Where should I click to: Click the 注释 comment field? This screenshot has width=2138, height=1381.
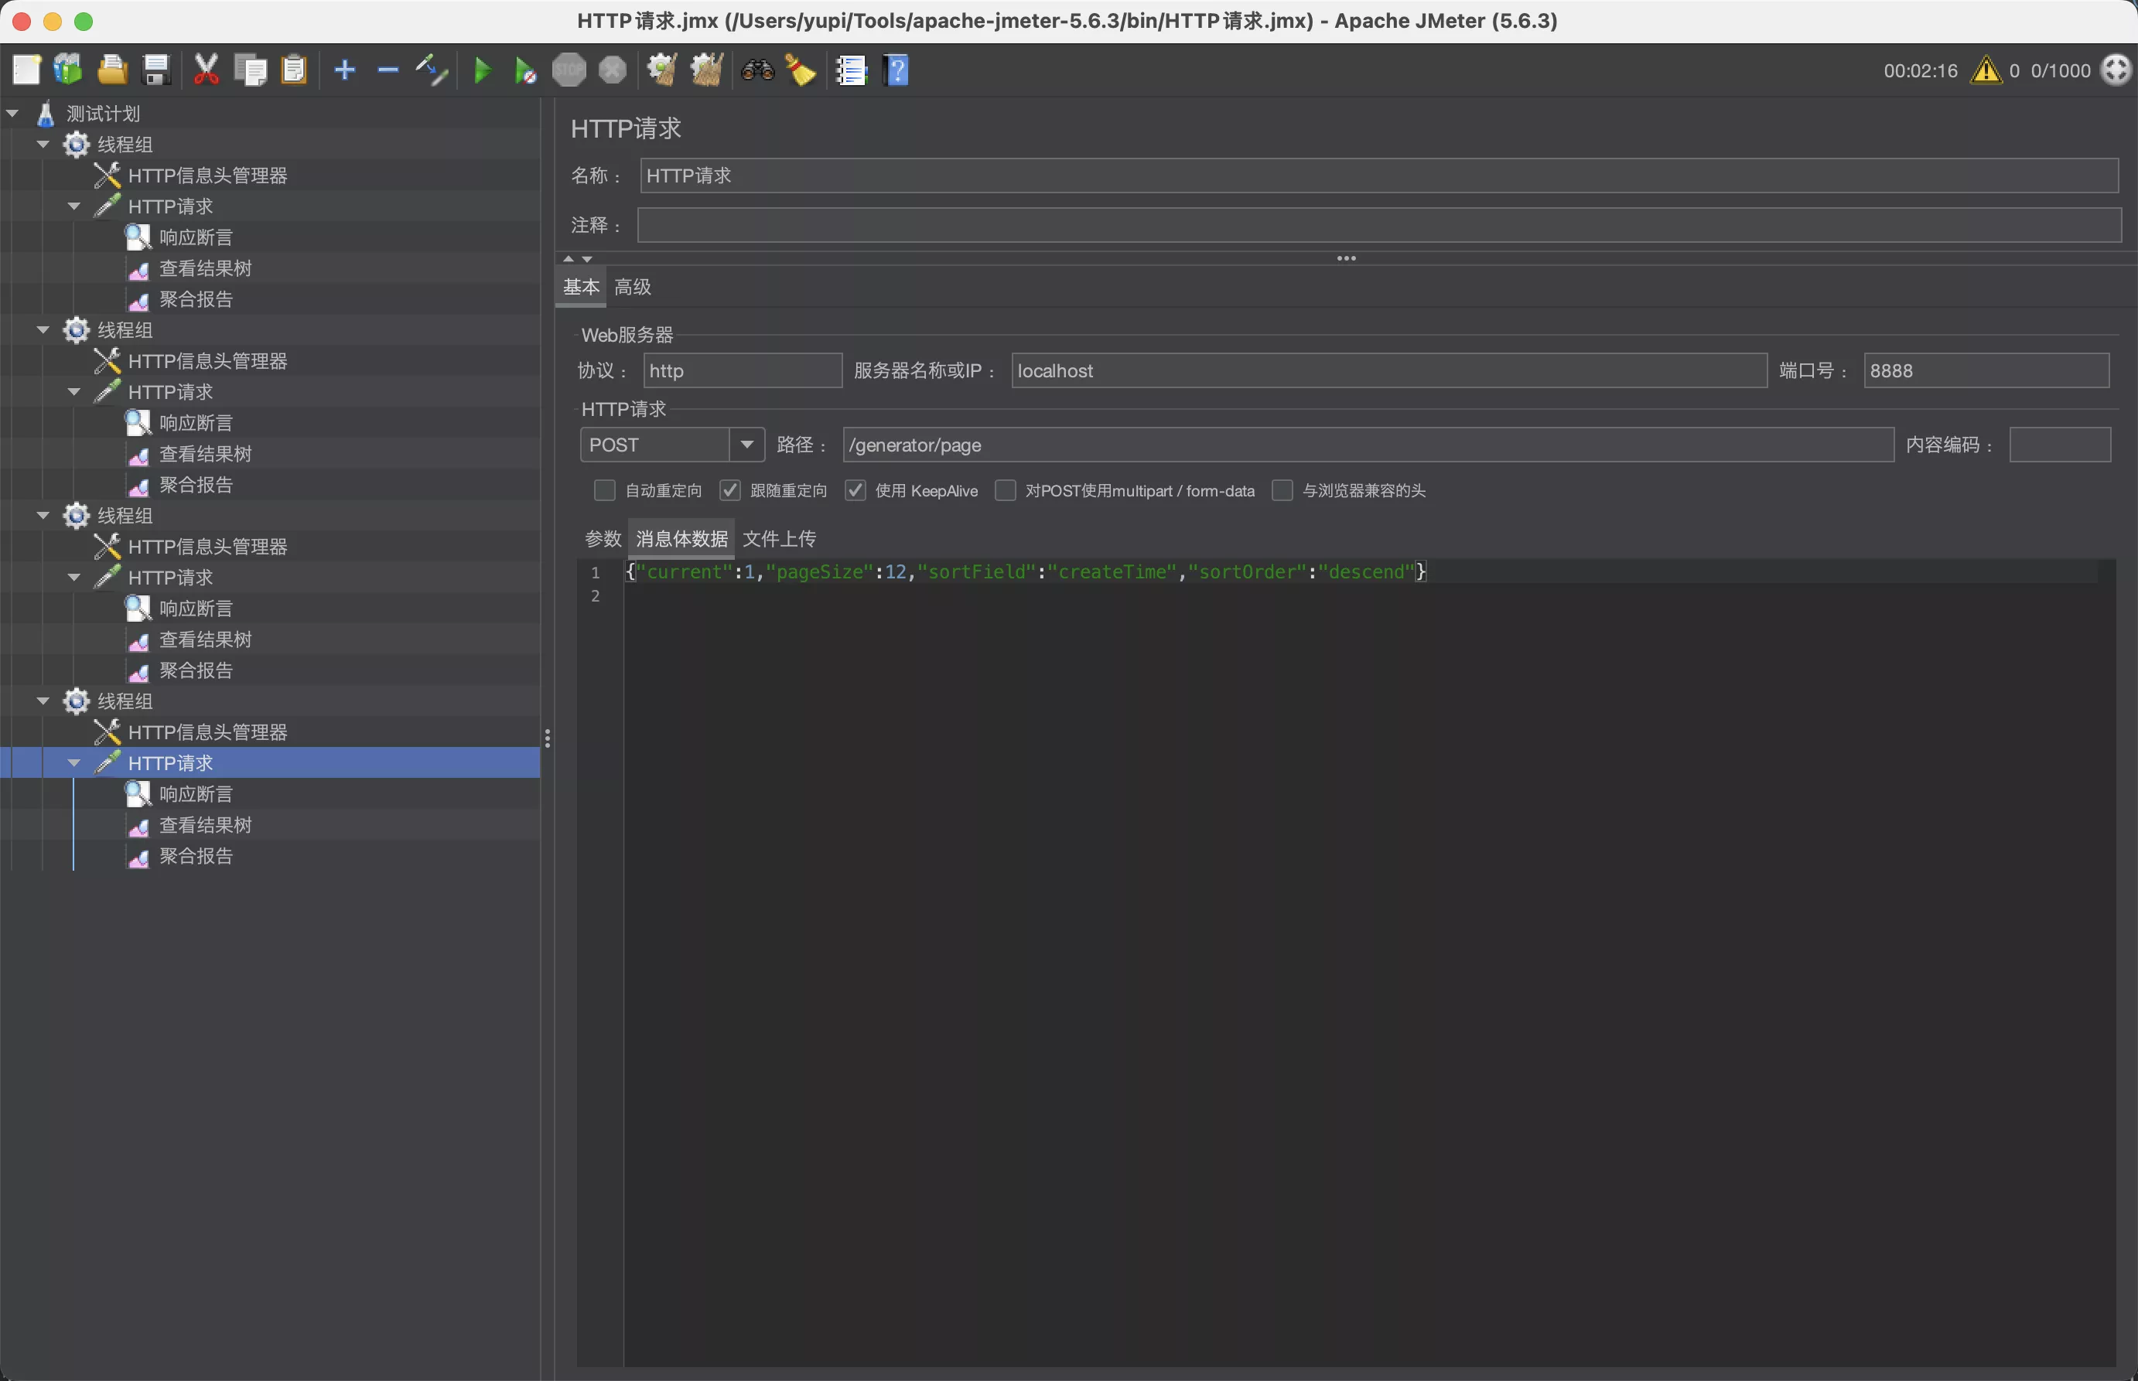[x=1379, y=225]
